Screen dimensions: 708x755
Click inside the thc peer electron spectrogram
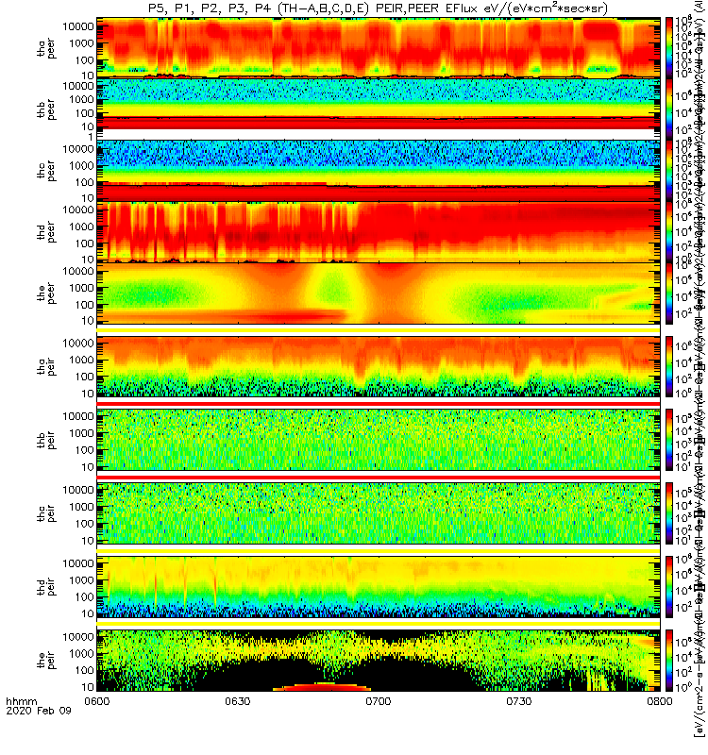[x=379, y=170]
